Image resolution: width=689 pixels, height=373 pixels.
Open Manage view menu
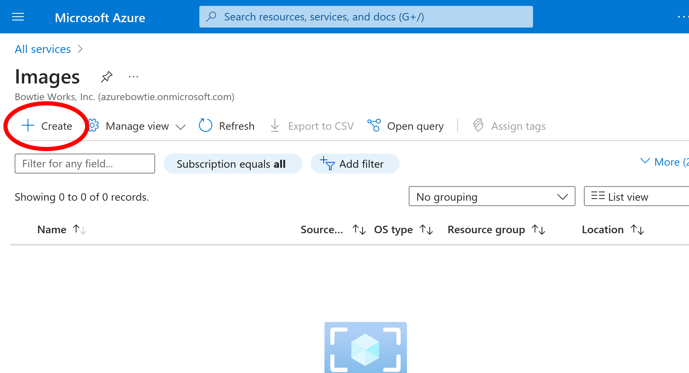pos(137,126)
